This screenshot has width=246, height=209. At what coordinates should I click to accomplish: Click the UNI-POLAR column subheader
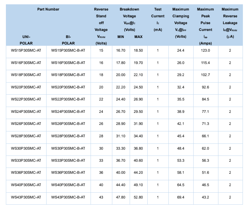tap(26, 40)
